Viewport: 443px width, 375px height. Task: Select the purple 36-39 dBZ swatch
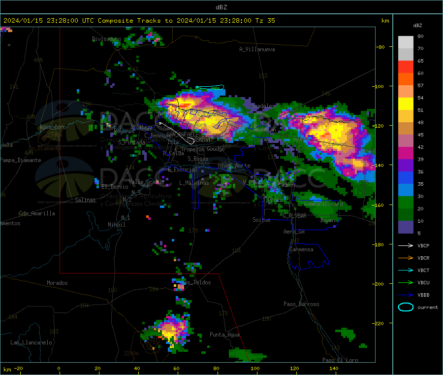(x=406, y=166)
